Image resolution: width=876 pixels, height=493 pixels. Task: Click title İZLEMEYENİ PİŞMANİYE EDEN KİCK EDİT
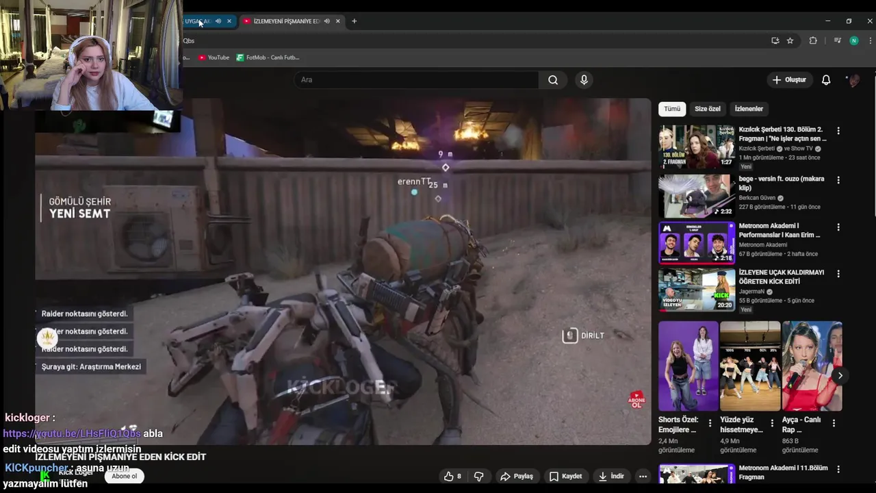(x=120, y=457)
